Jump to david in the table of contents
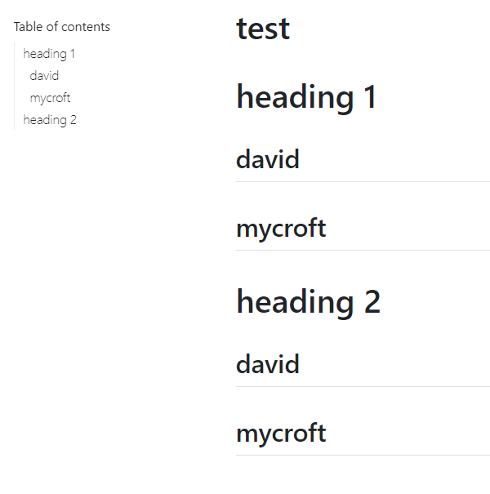Screen dimensions: 490x494 (44, 76)
